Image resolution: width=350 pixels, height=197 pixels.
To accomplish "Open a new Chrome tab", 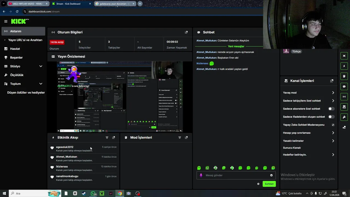I will click(x=140, y=4).
